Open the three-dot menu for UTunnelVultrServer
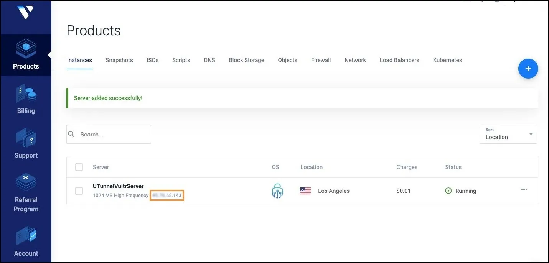 [524, 189]
